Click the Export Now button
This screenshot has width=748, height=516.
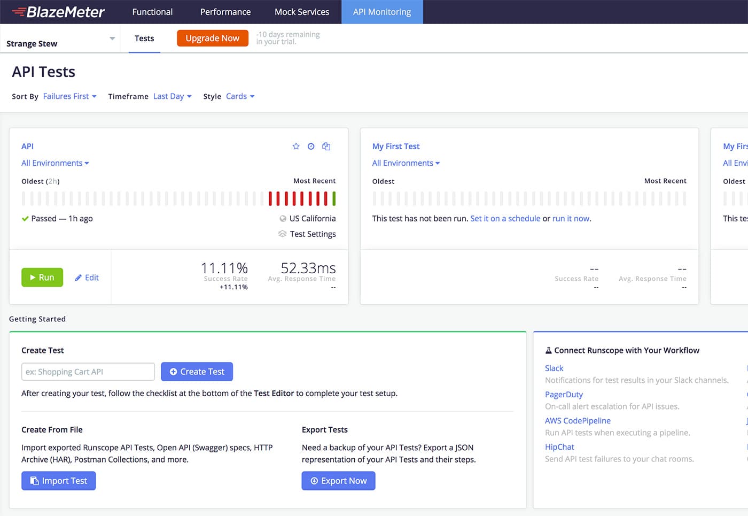[338, 481]
